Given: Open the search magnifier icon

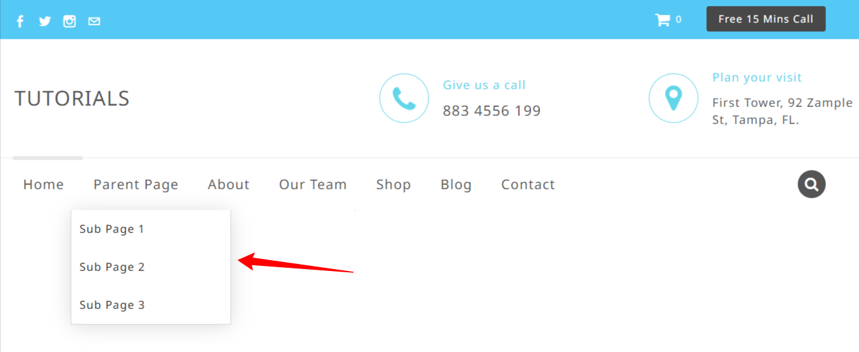Looking at the screenshot, I should (x=811, y=184).
